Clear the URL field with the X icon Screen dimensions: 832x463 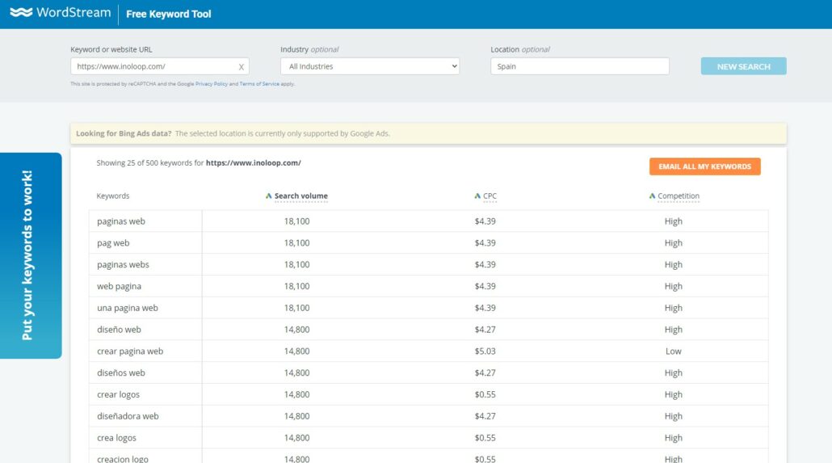pyautogui.click(x=241, y=67)
